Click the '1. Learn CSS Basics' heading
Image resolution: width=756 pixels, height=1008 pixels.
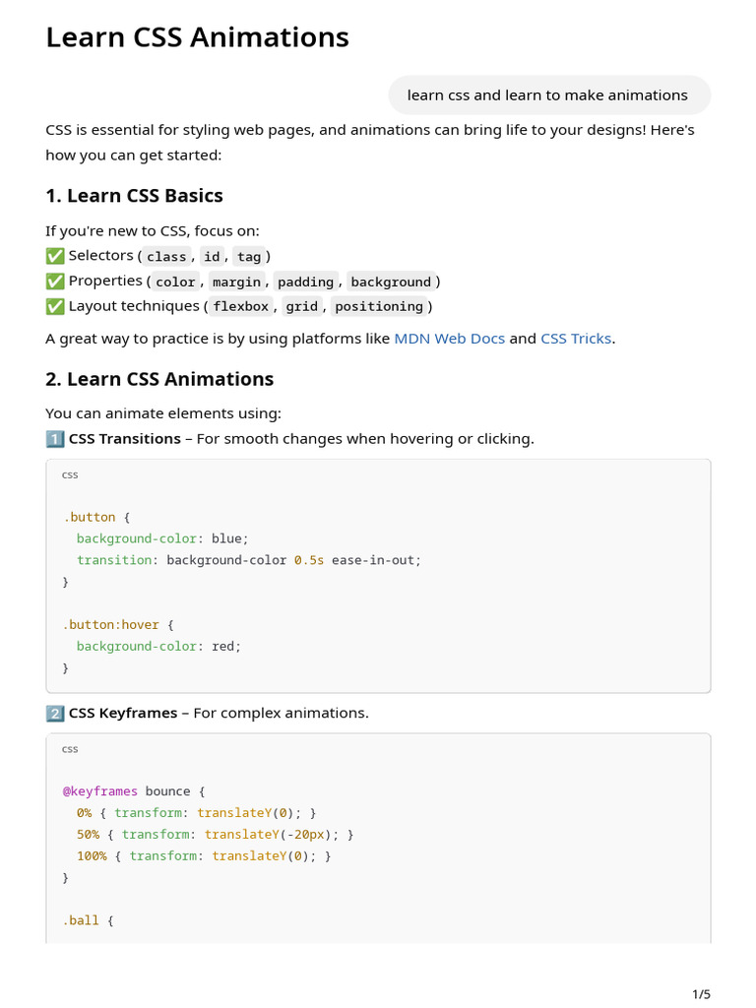134,196
